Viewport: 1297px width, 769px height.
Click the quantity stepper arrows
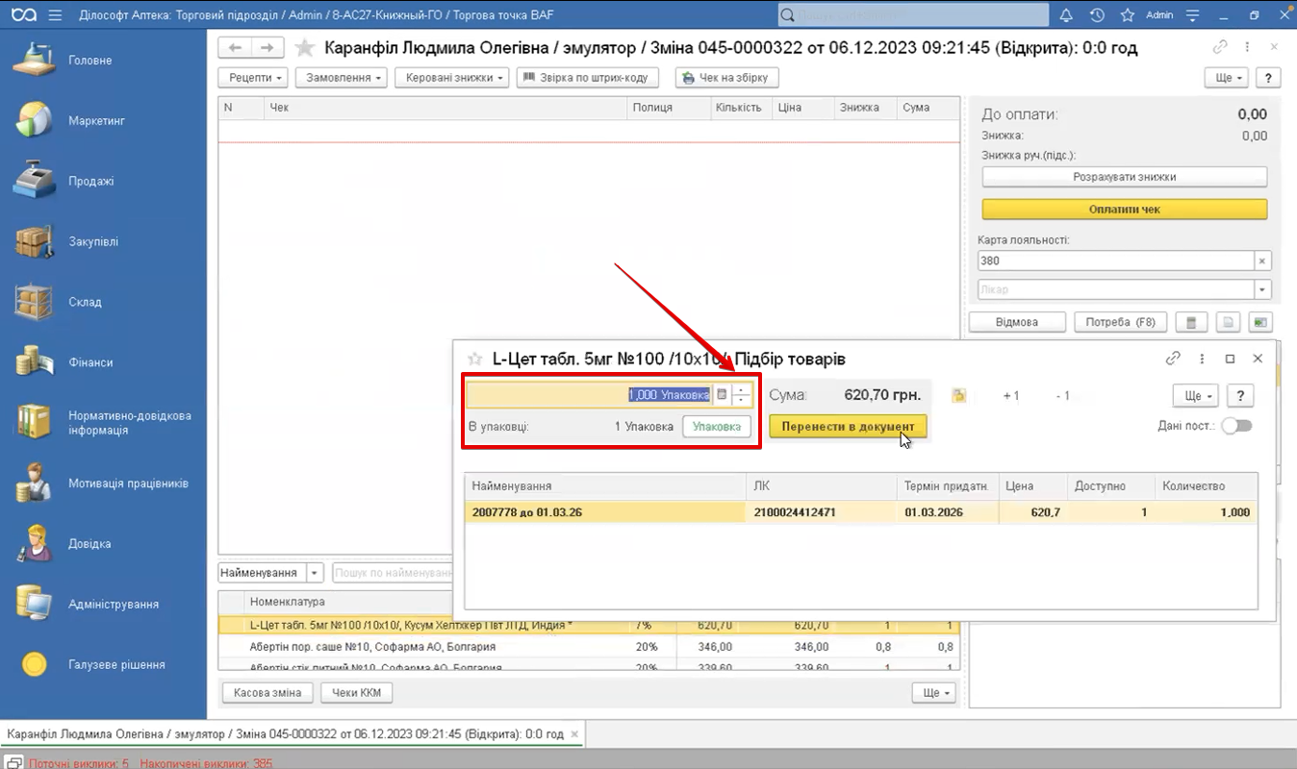[741, 395]
